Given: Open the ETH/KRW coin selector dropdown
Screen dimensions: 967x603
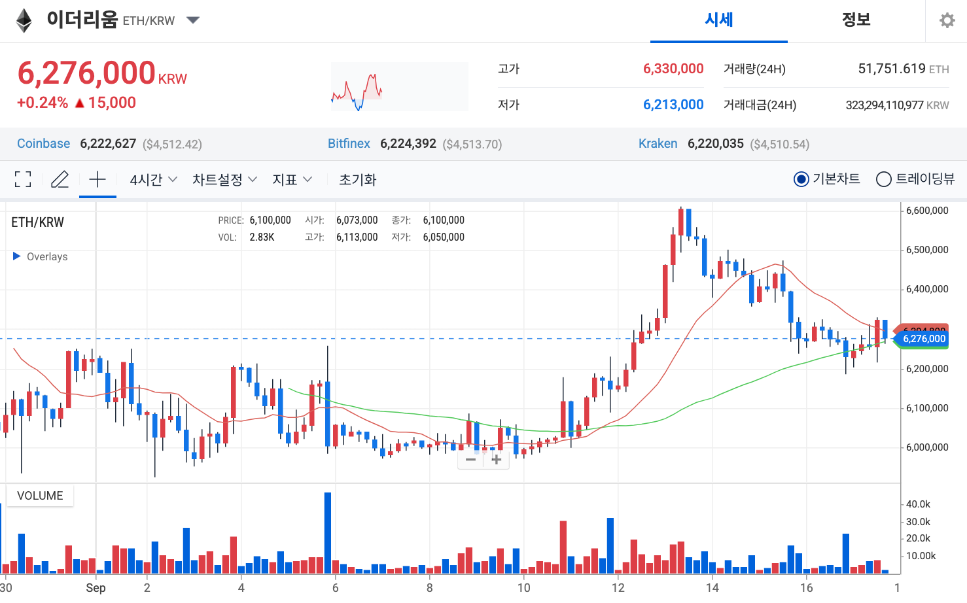Looking at the screenshot, I should [x=193, y=20].
